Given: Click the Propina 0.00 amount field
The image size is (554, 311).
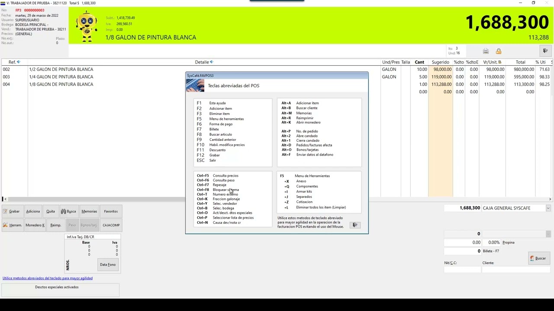Looking at the screenshot, I should [463, 242].
